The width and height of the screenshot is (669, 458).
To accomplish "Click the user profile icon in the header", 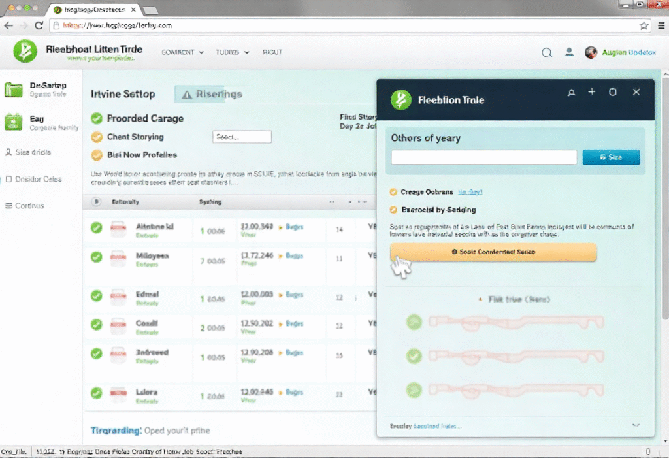I will tap(569, 52).
